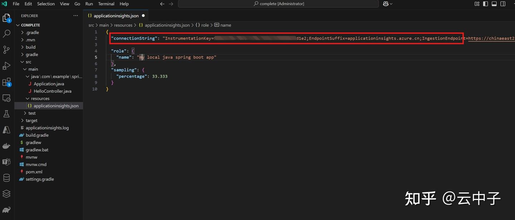
Task: Open the Terminal menu
Action: pyautogui.click(x=106, y=4)
